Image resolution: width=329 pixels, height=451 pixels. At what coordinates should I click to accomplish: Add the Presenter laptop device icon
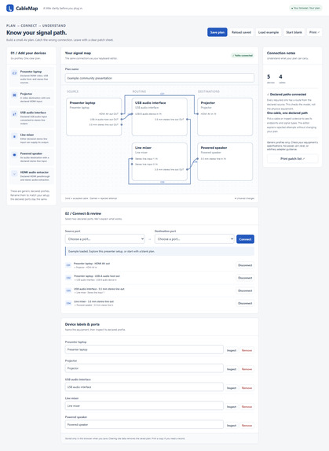(x=14, y=73)
